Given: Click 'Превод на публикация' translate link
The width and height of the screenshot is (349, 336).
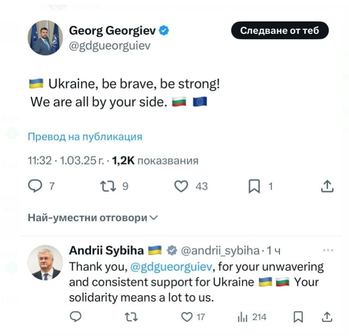Looking at the screenshot, I should point(85,136).
